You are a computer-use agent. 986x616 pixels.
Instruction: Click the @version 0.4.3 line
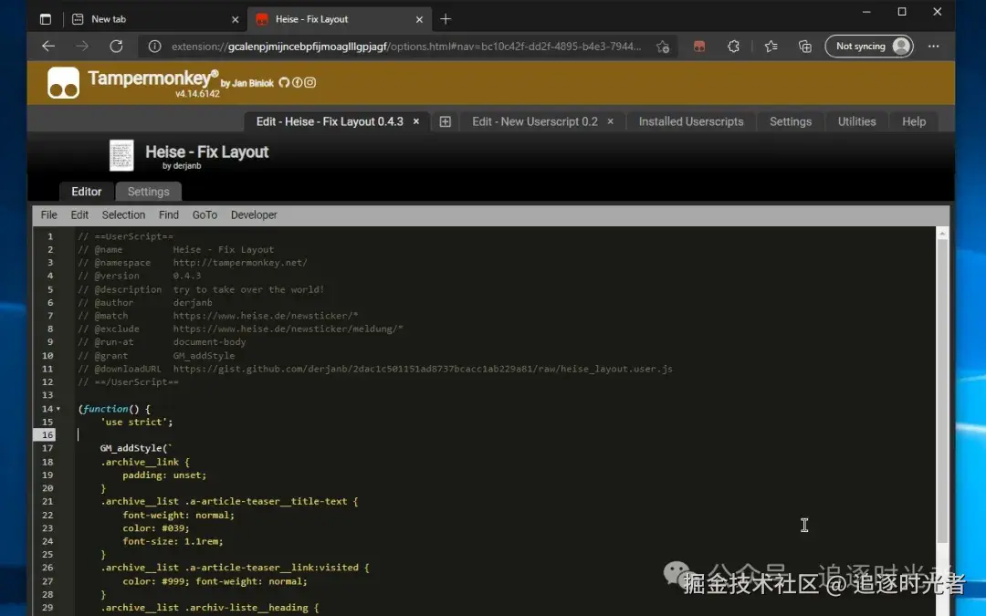click(x=139, y=276)
